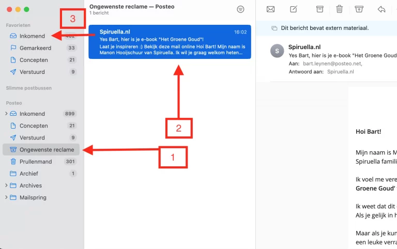The image size is (397, 249).
Task: Expand the Archives folder chevron
Action: click(x=6, y=185)
